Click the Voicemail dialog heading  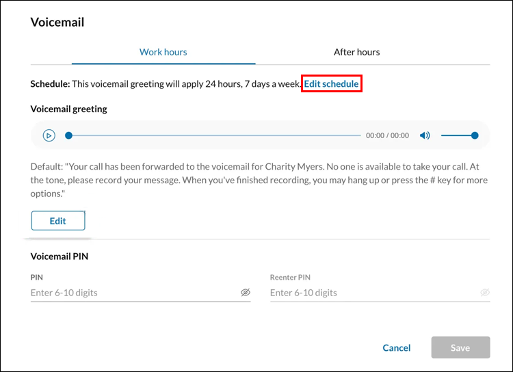57,23
